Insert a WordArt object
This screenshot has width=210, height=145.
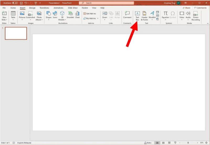click(152, 15)
